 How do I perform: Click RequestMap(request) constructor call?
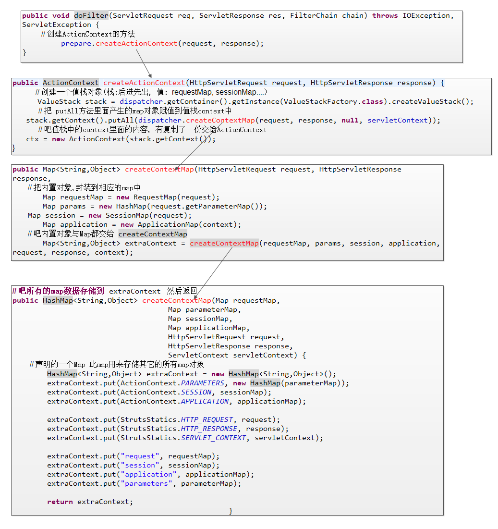(x=174, y=197)
